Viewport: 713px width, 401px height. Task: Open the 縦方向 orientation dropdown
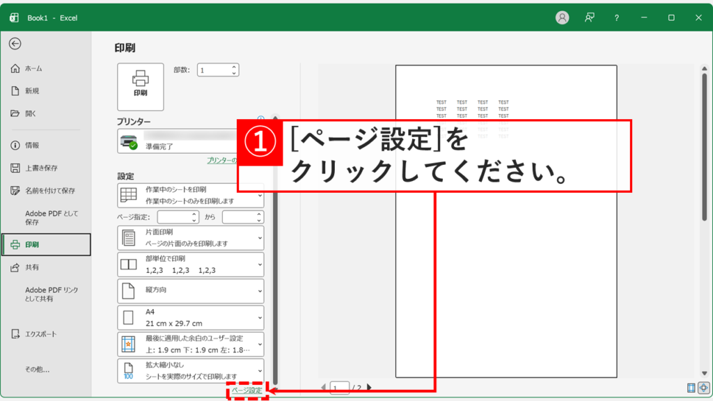pyautogui.click(x=191, y=291)
